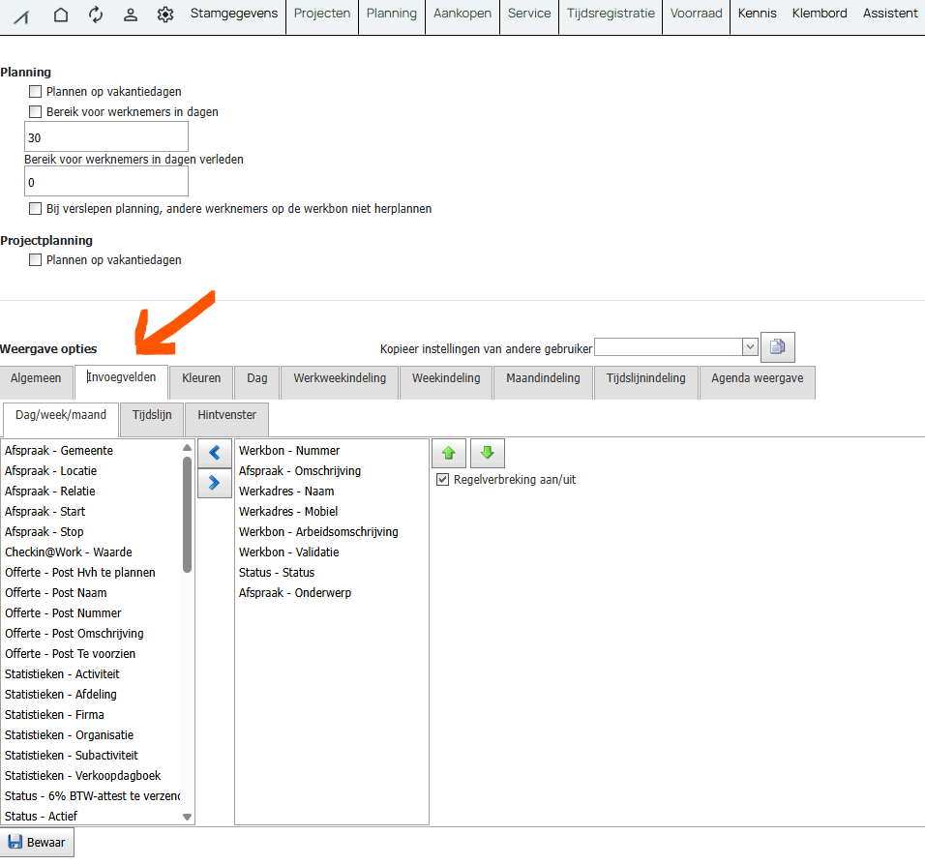The image size is (925, 865).
Task: Switch to the Tijdslijnindeling tab
Action: click(646, 382)
